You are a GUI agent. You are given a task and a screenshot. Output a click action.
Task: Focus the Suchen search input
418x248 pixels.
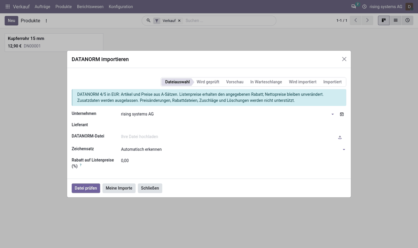click(229, 20)
